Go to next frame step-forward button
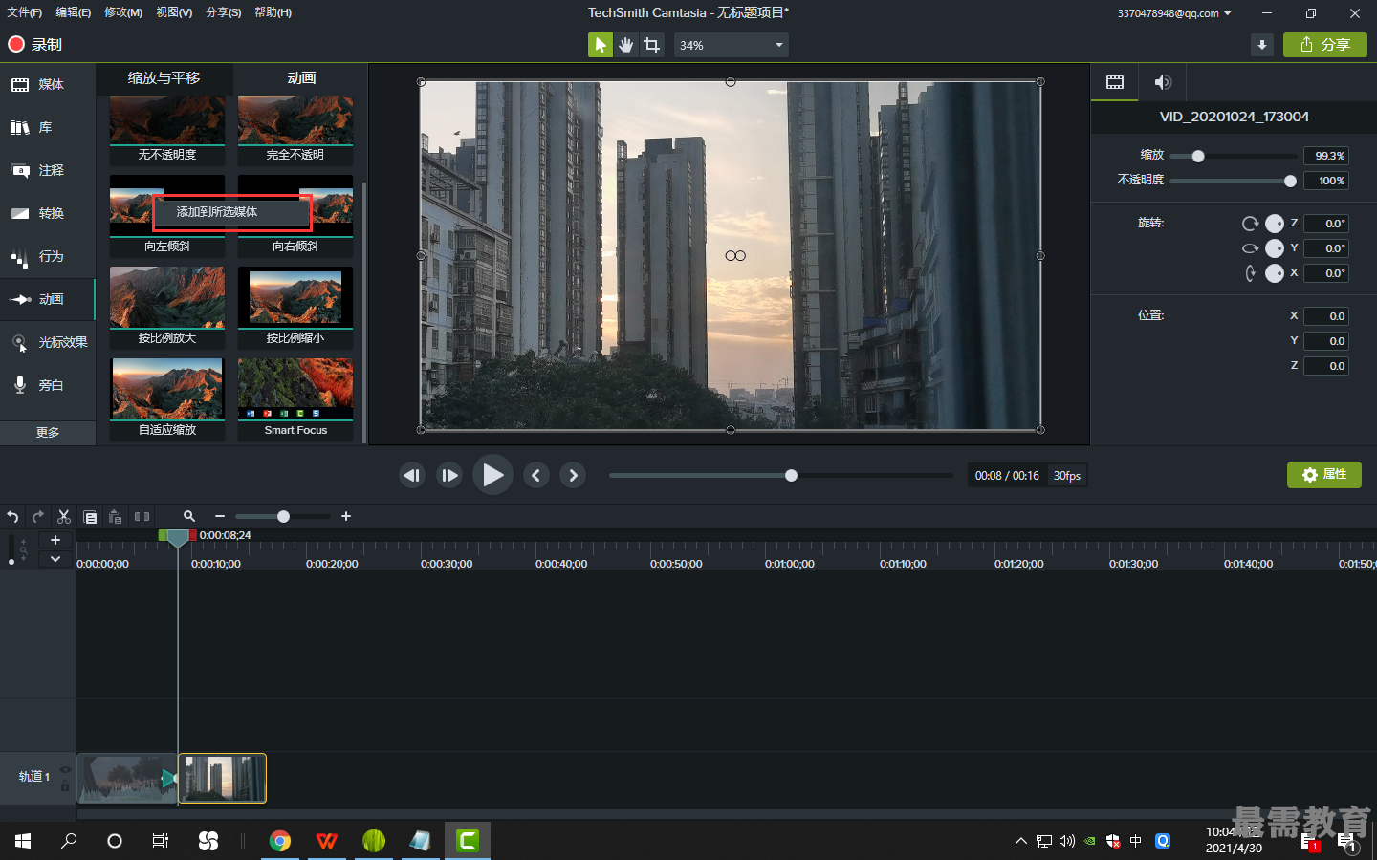The height and width of the screenshot is (860, 1377). (449, 475)
